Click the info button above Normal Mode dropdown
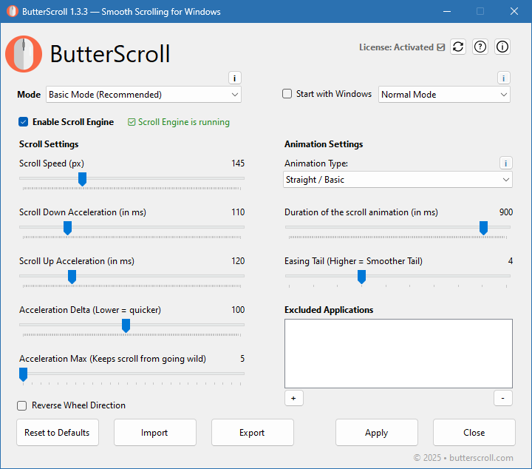This screenshot has width=532, height=469. (503, 78)
